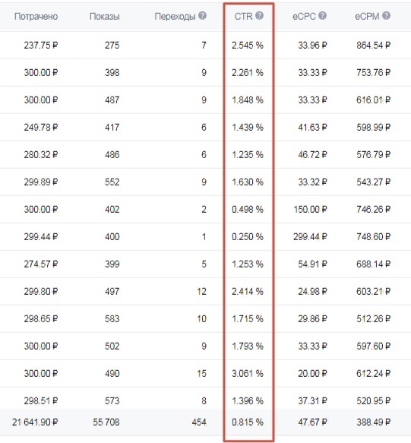Viewport: 411px width, 443px height.
Task: Click the Переходы column header text
Action: click(x=175, y=17)
